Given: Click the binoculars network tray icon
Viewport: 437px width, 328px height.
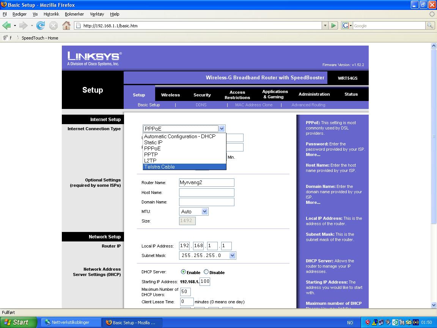Looking at the screenshot, I should coord(402,322).
